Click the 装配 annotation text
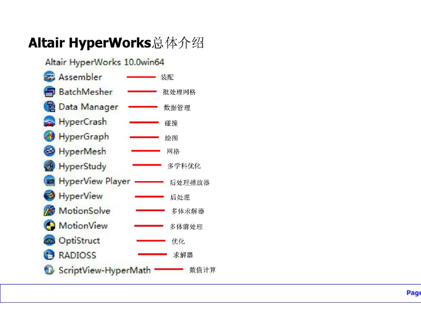Screen dimensions: 421x325 coord(167,77)
